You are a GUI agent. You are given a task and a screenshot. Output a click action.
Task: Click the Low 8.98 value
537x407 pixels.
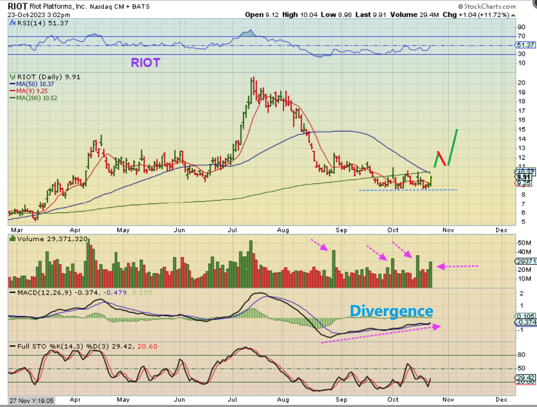pyautogui.click(x=336, y=15)
